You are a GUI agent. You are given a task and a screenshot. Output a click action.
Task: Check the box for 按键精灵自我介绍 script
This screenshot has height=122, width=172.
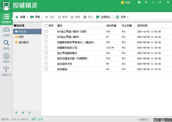[x=46, y=48]
